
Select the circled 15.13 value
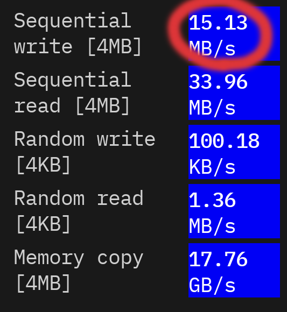pos(218,23)
